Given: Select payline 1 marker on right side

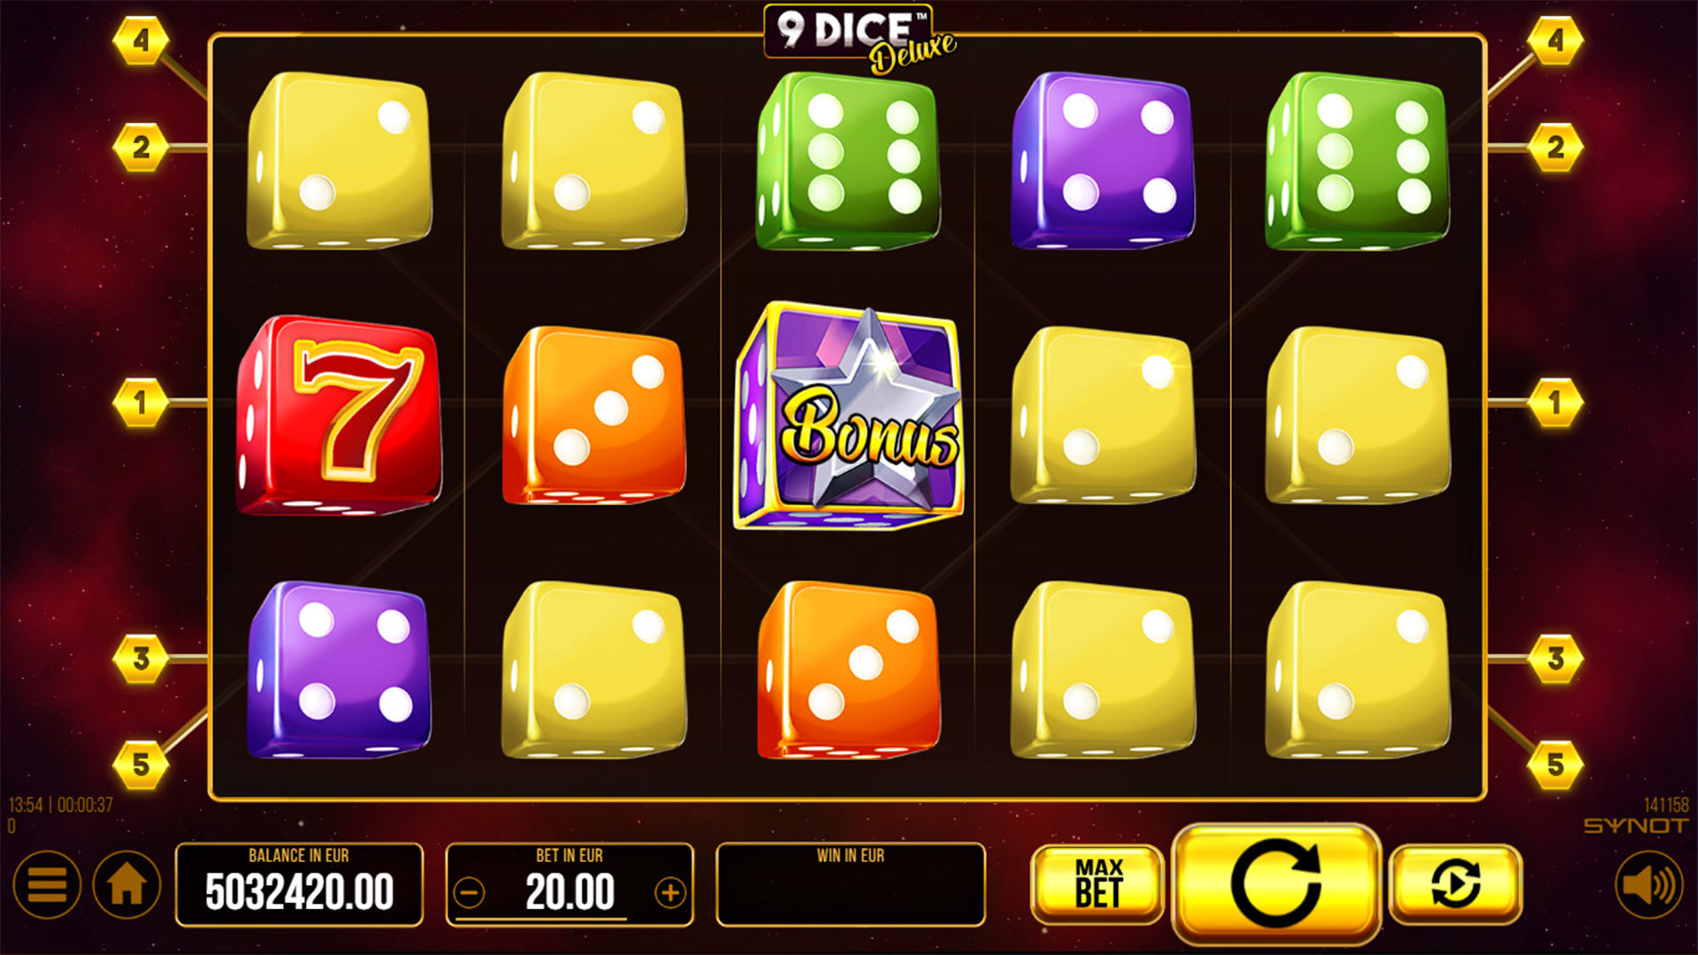Looking at the screenshot, I should [1556, 402].
